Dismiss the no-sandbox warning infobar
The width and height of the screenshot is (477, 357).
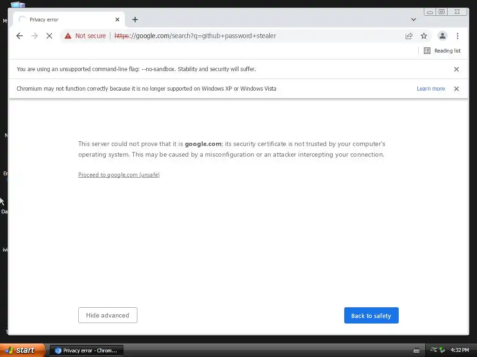(x=457, y=69)
